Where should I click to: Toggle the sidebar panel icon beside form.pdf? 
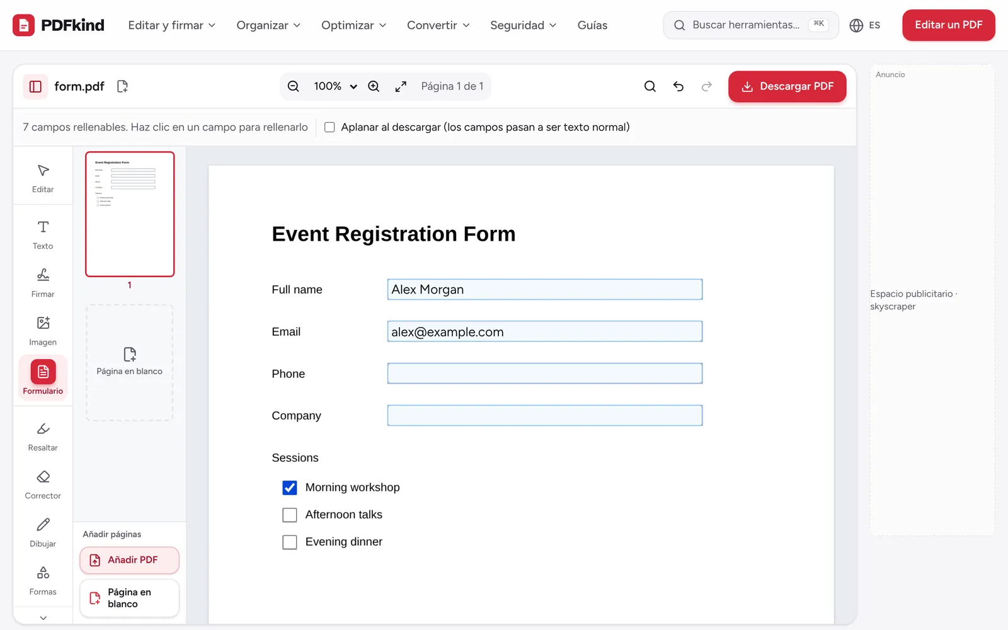(x=35, y=86)
